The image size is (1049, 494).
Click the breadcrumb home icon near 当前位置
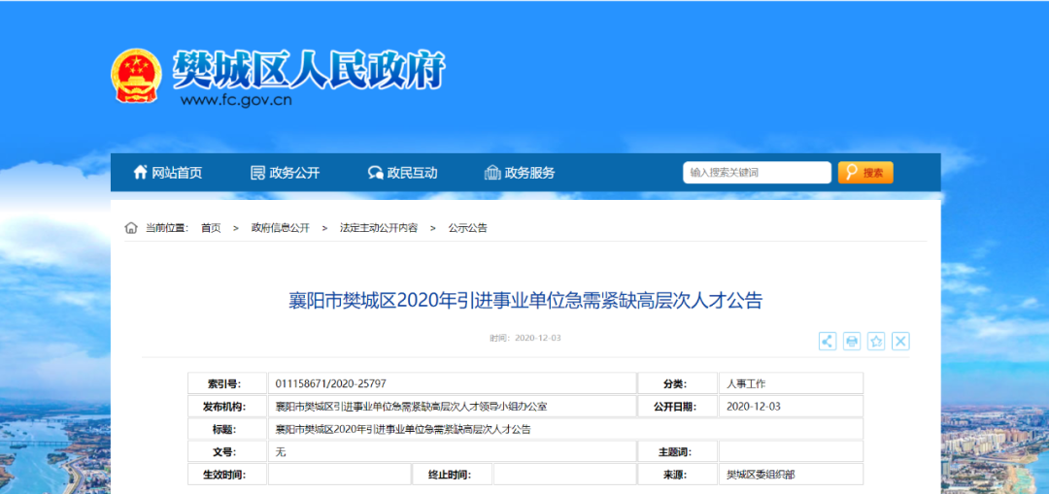pyautogui.click(x=131, y=228)
